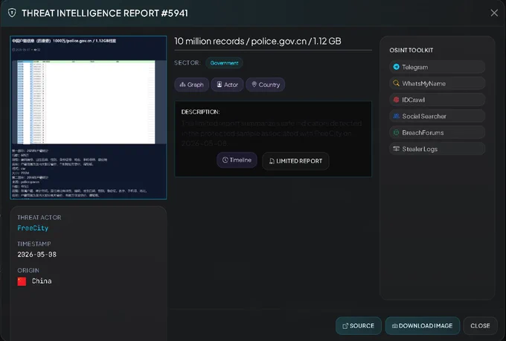Open the Graph view
The width and height of the screenshot is (506, 341).
192,85
